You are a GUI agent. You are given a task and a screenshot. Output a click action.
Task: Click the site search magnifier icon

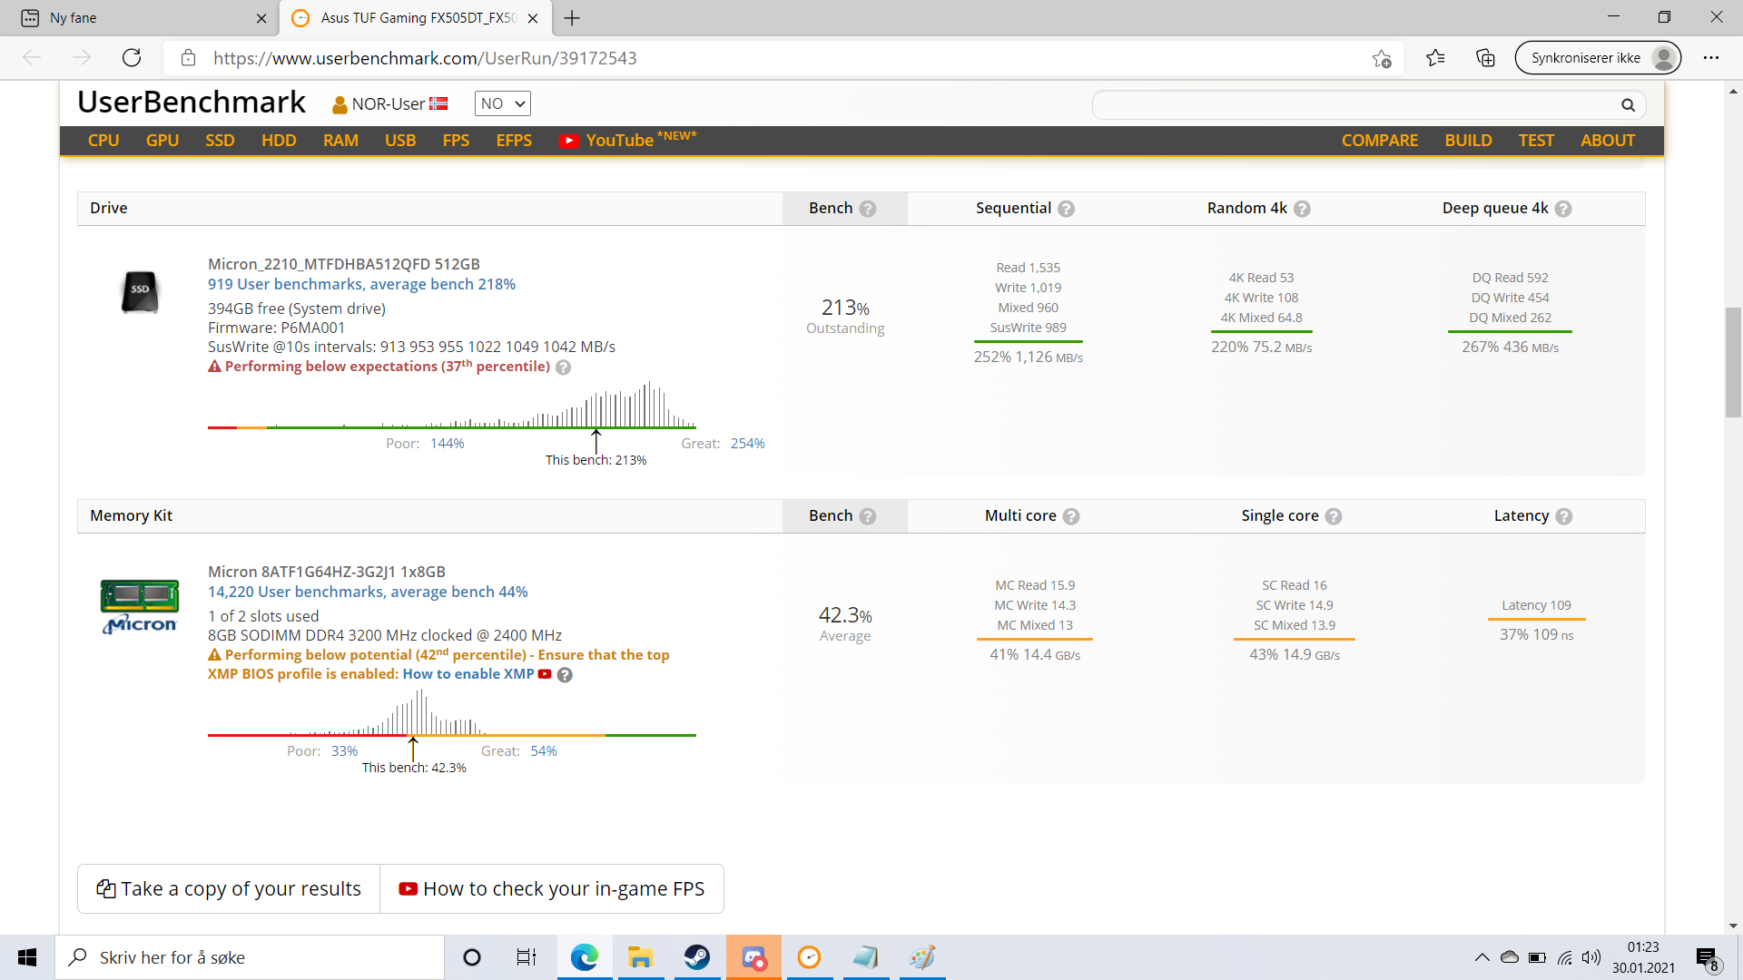click(x=1628, y=105)
